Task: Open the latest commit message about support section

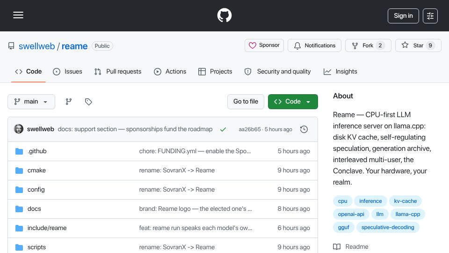Action: (135, 129)
